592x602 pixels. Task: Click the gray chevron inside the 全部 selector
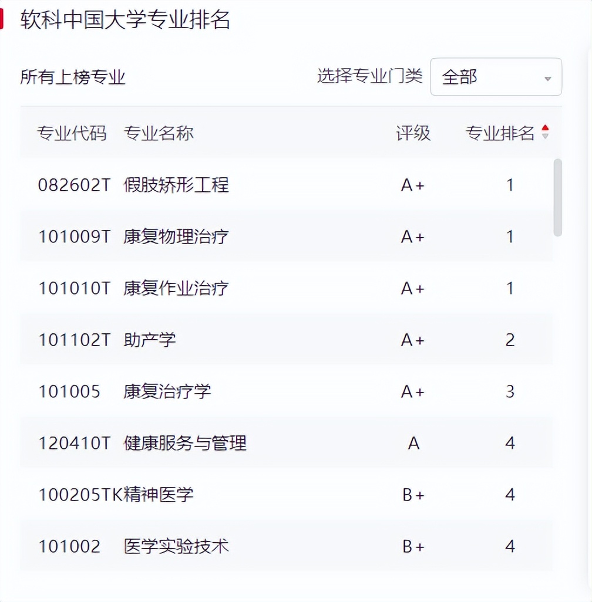tap(547, 77)
